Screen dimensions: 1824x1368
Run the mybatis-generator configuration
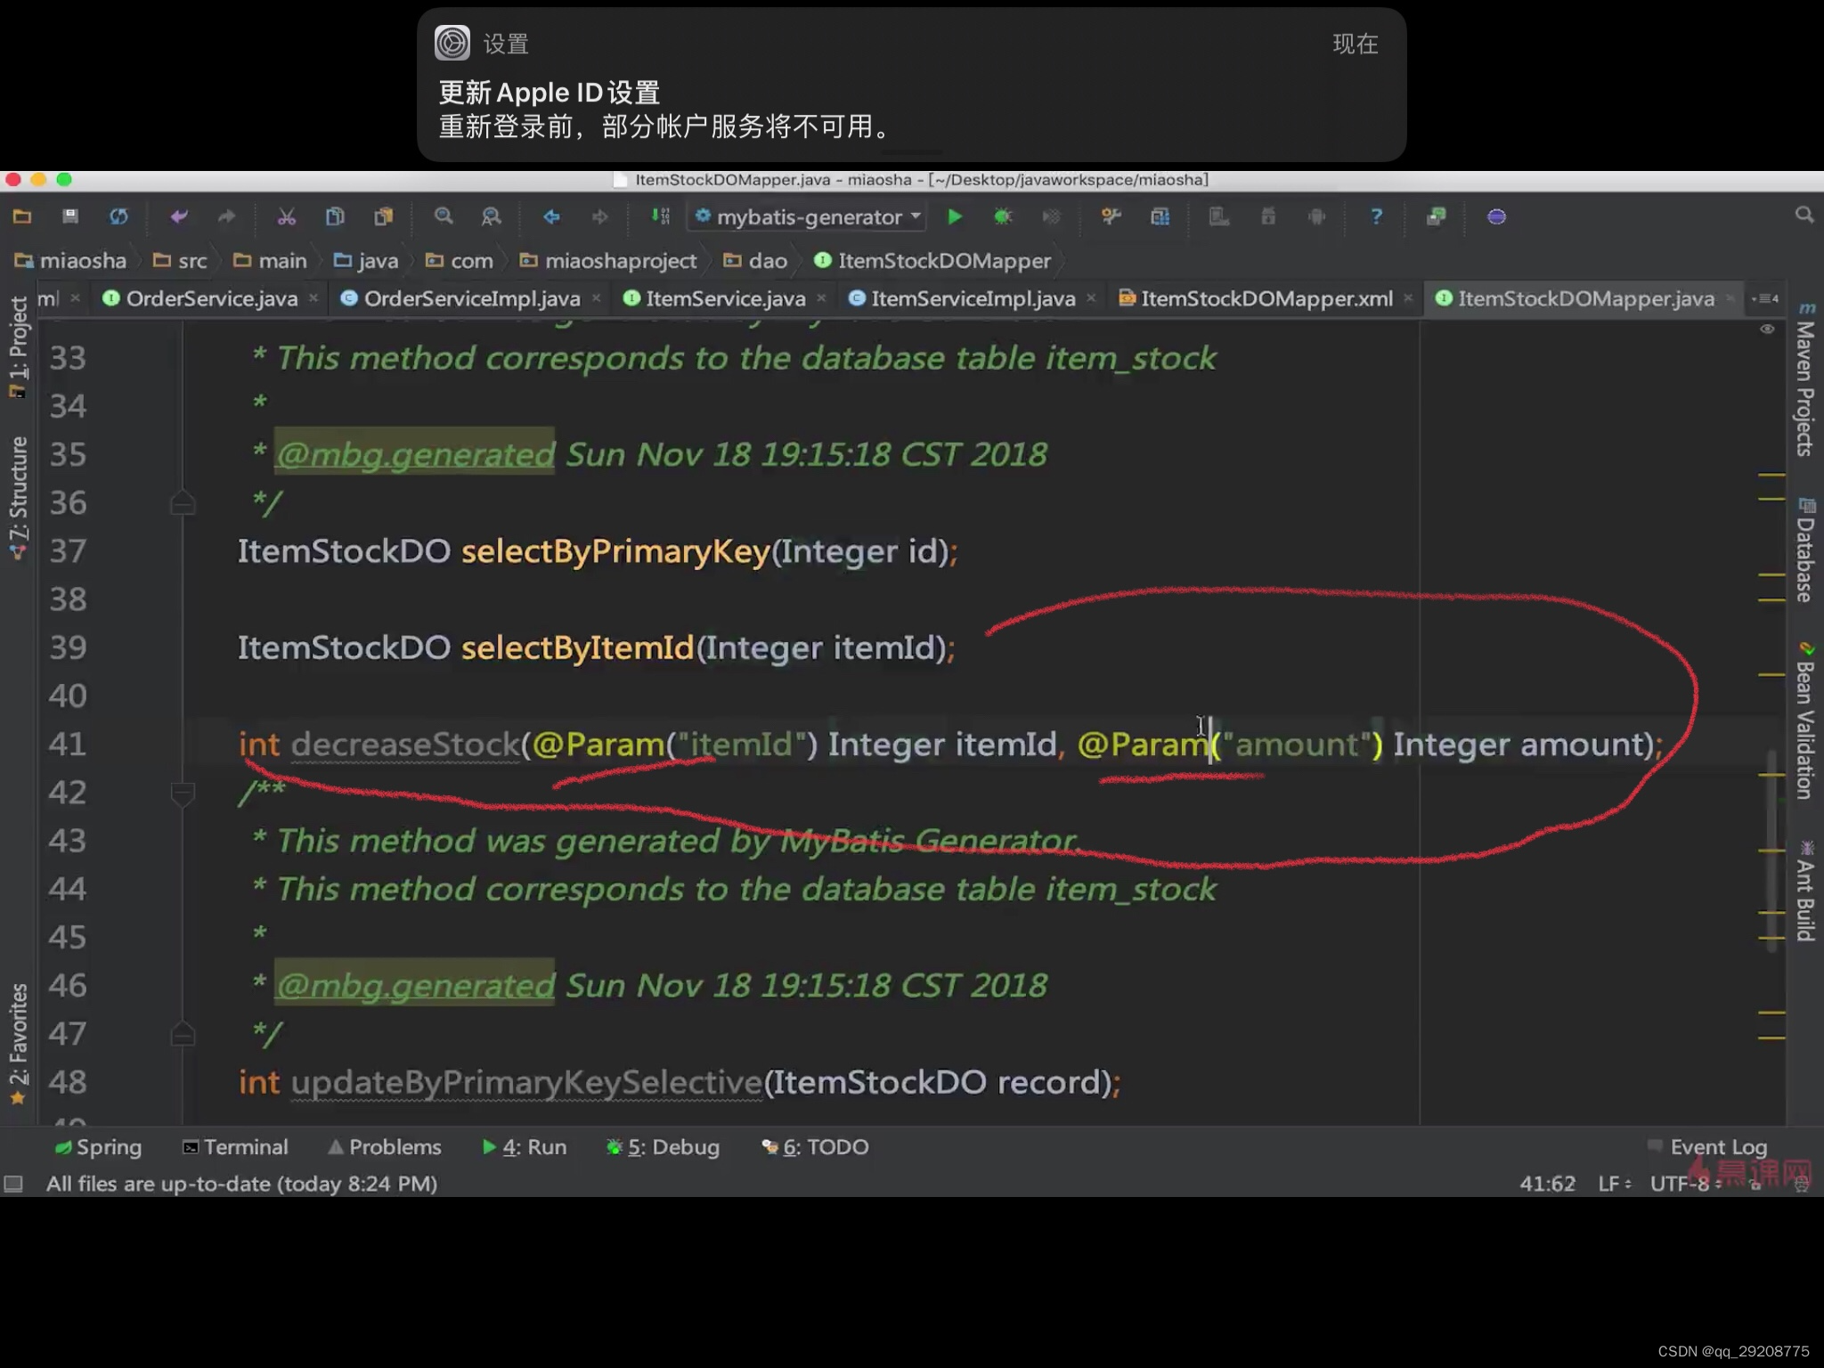[x=954, y=216]
